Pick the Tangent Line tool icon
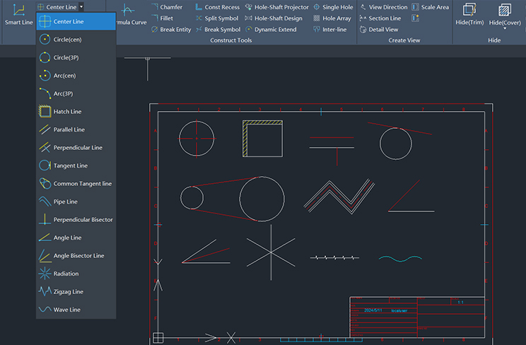 [45, 165]
